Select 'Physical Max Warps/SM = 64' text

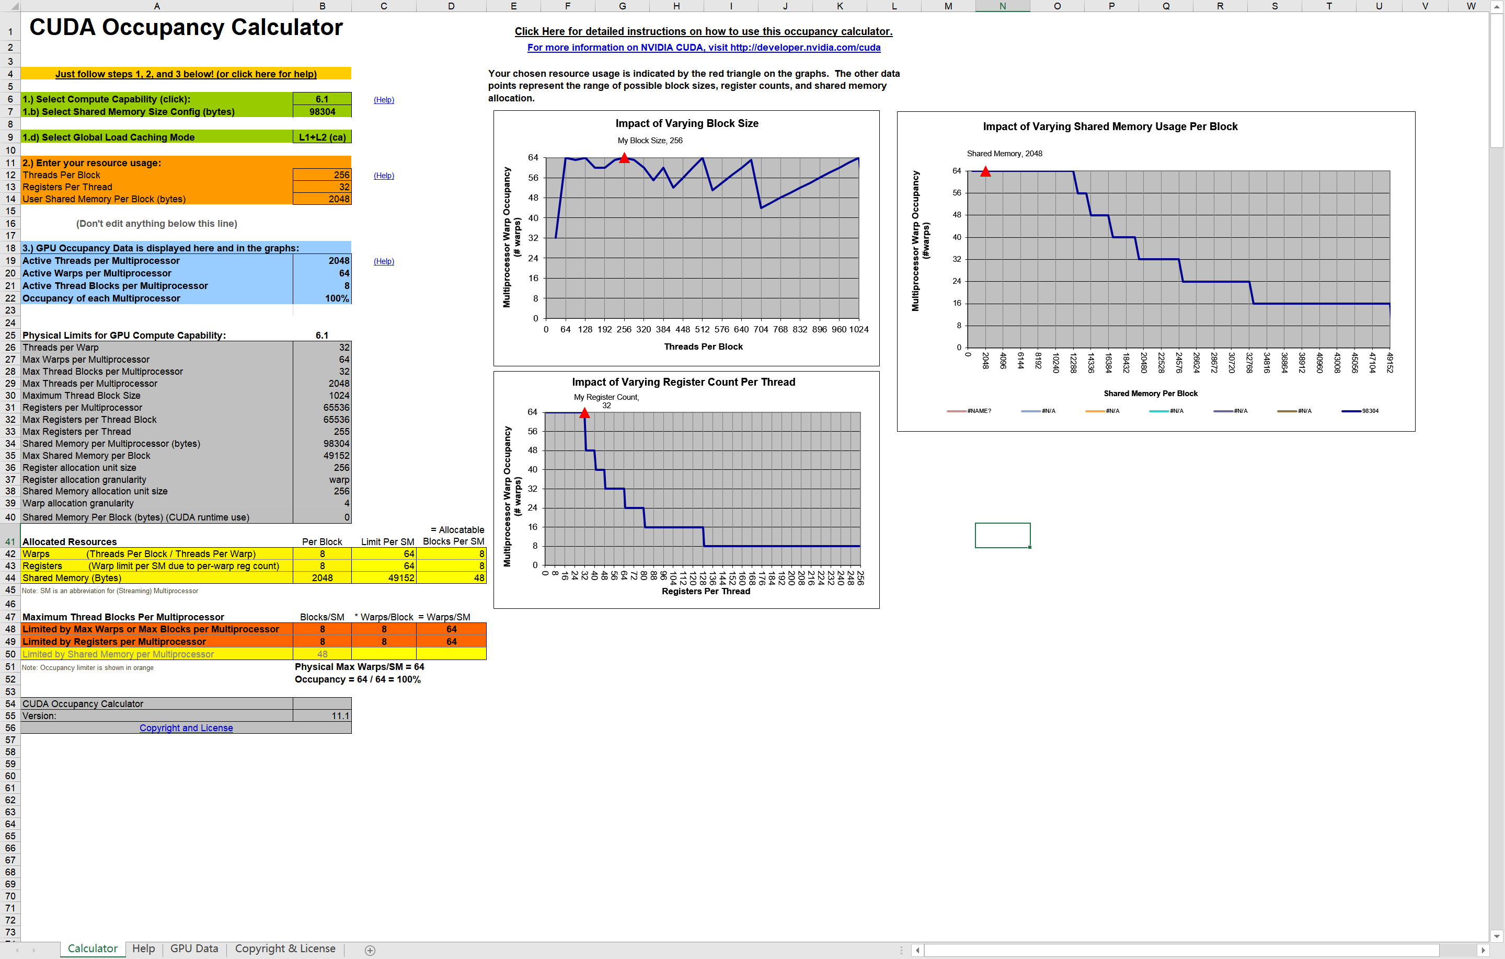pos(359,667)
